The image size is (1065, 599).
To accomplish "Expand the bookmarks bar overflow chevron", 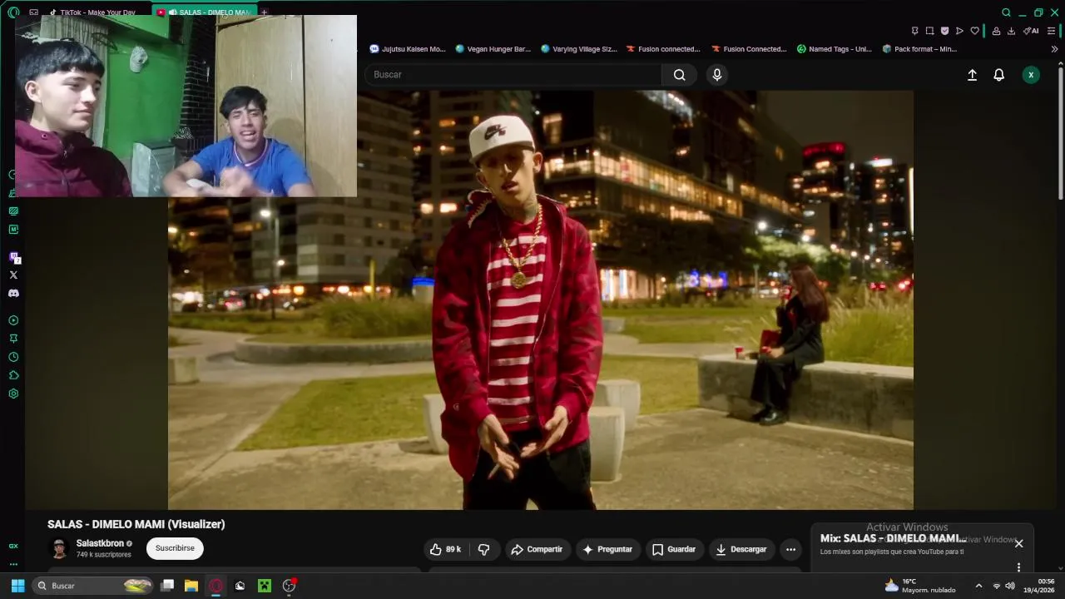I will [x=1054, y=49].
